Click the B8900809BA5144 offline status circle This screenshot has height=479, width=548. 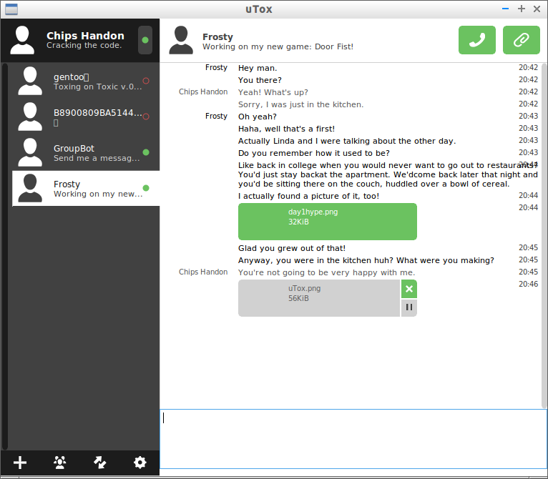click(146, 117)
